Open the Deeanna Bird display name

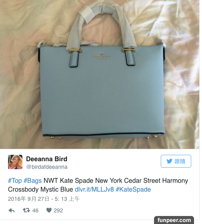(x=46, y=159)
